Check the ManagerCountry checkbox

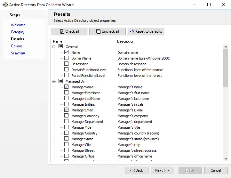[67, 133]
